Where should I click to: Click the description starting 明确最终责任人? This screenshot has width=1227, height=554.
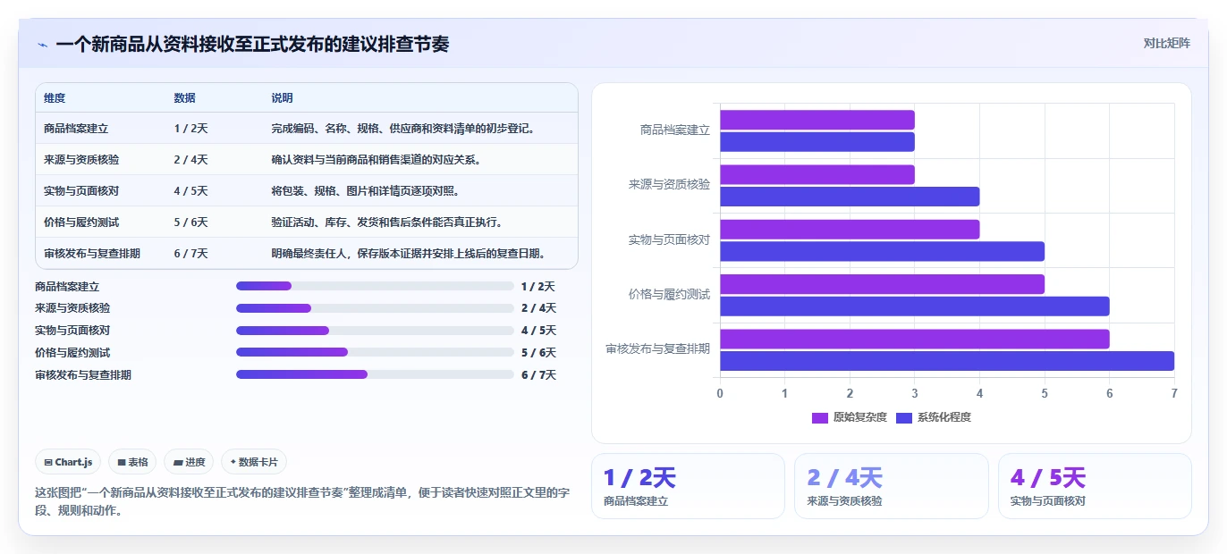pyautogui.click(x=409, y=253)
